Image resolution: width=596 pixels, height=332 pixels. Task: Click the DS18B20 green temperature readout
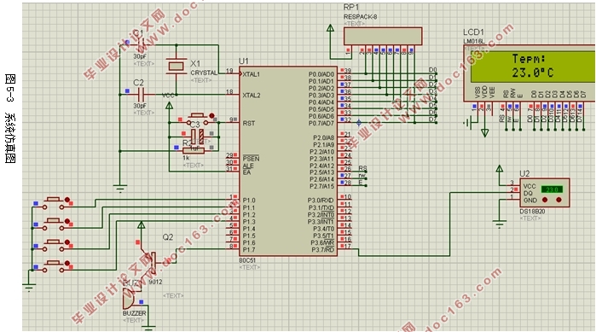pos(552,189)
